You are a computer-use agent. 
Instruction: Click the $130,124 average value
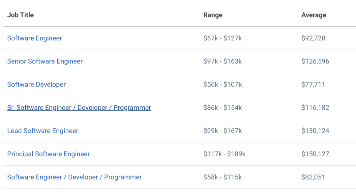(x=315, y=131)
